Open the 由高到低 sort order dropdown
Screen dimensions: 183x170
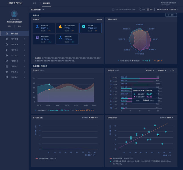(162, 70)
